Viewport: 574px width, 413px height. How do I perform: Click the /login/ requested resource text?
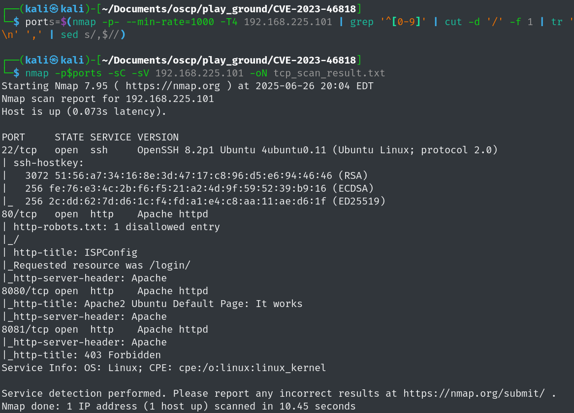tap(170, 266)
